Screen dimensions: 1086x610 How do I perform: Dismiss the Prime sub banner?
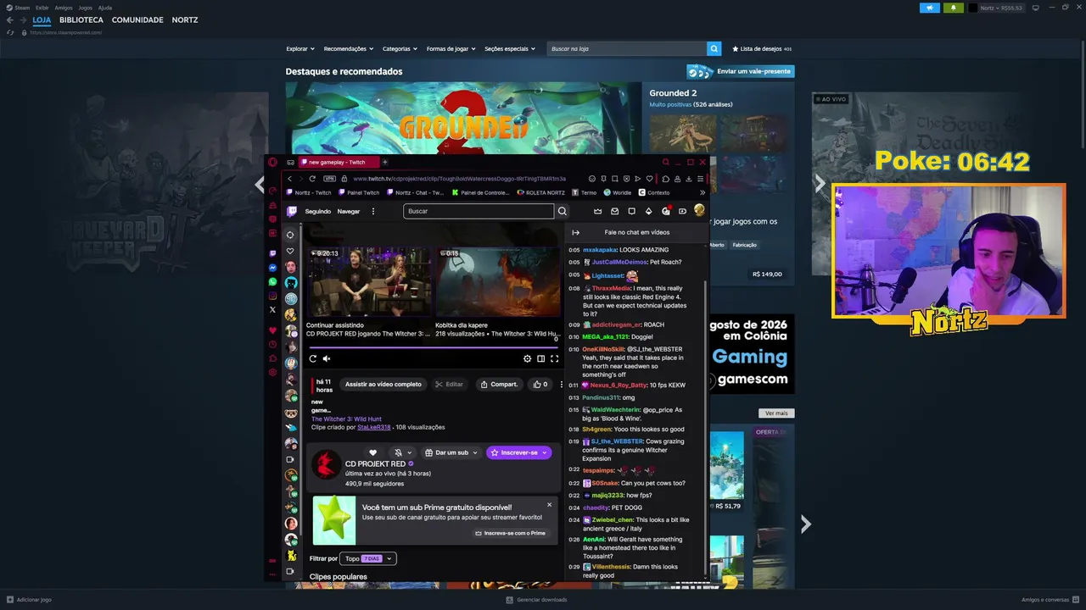(x=549, y=505)
